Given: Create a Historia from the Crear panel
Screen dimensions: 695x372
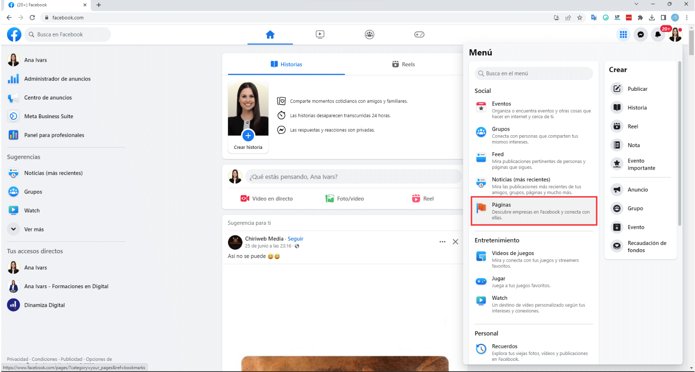Looking at the screenshot, I should tap(641, 108).
